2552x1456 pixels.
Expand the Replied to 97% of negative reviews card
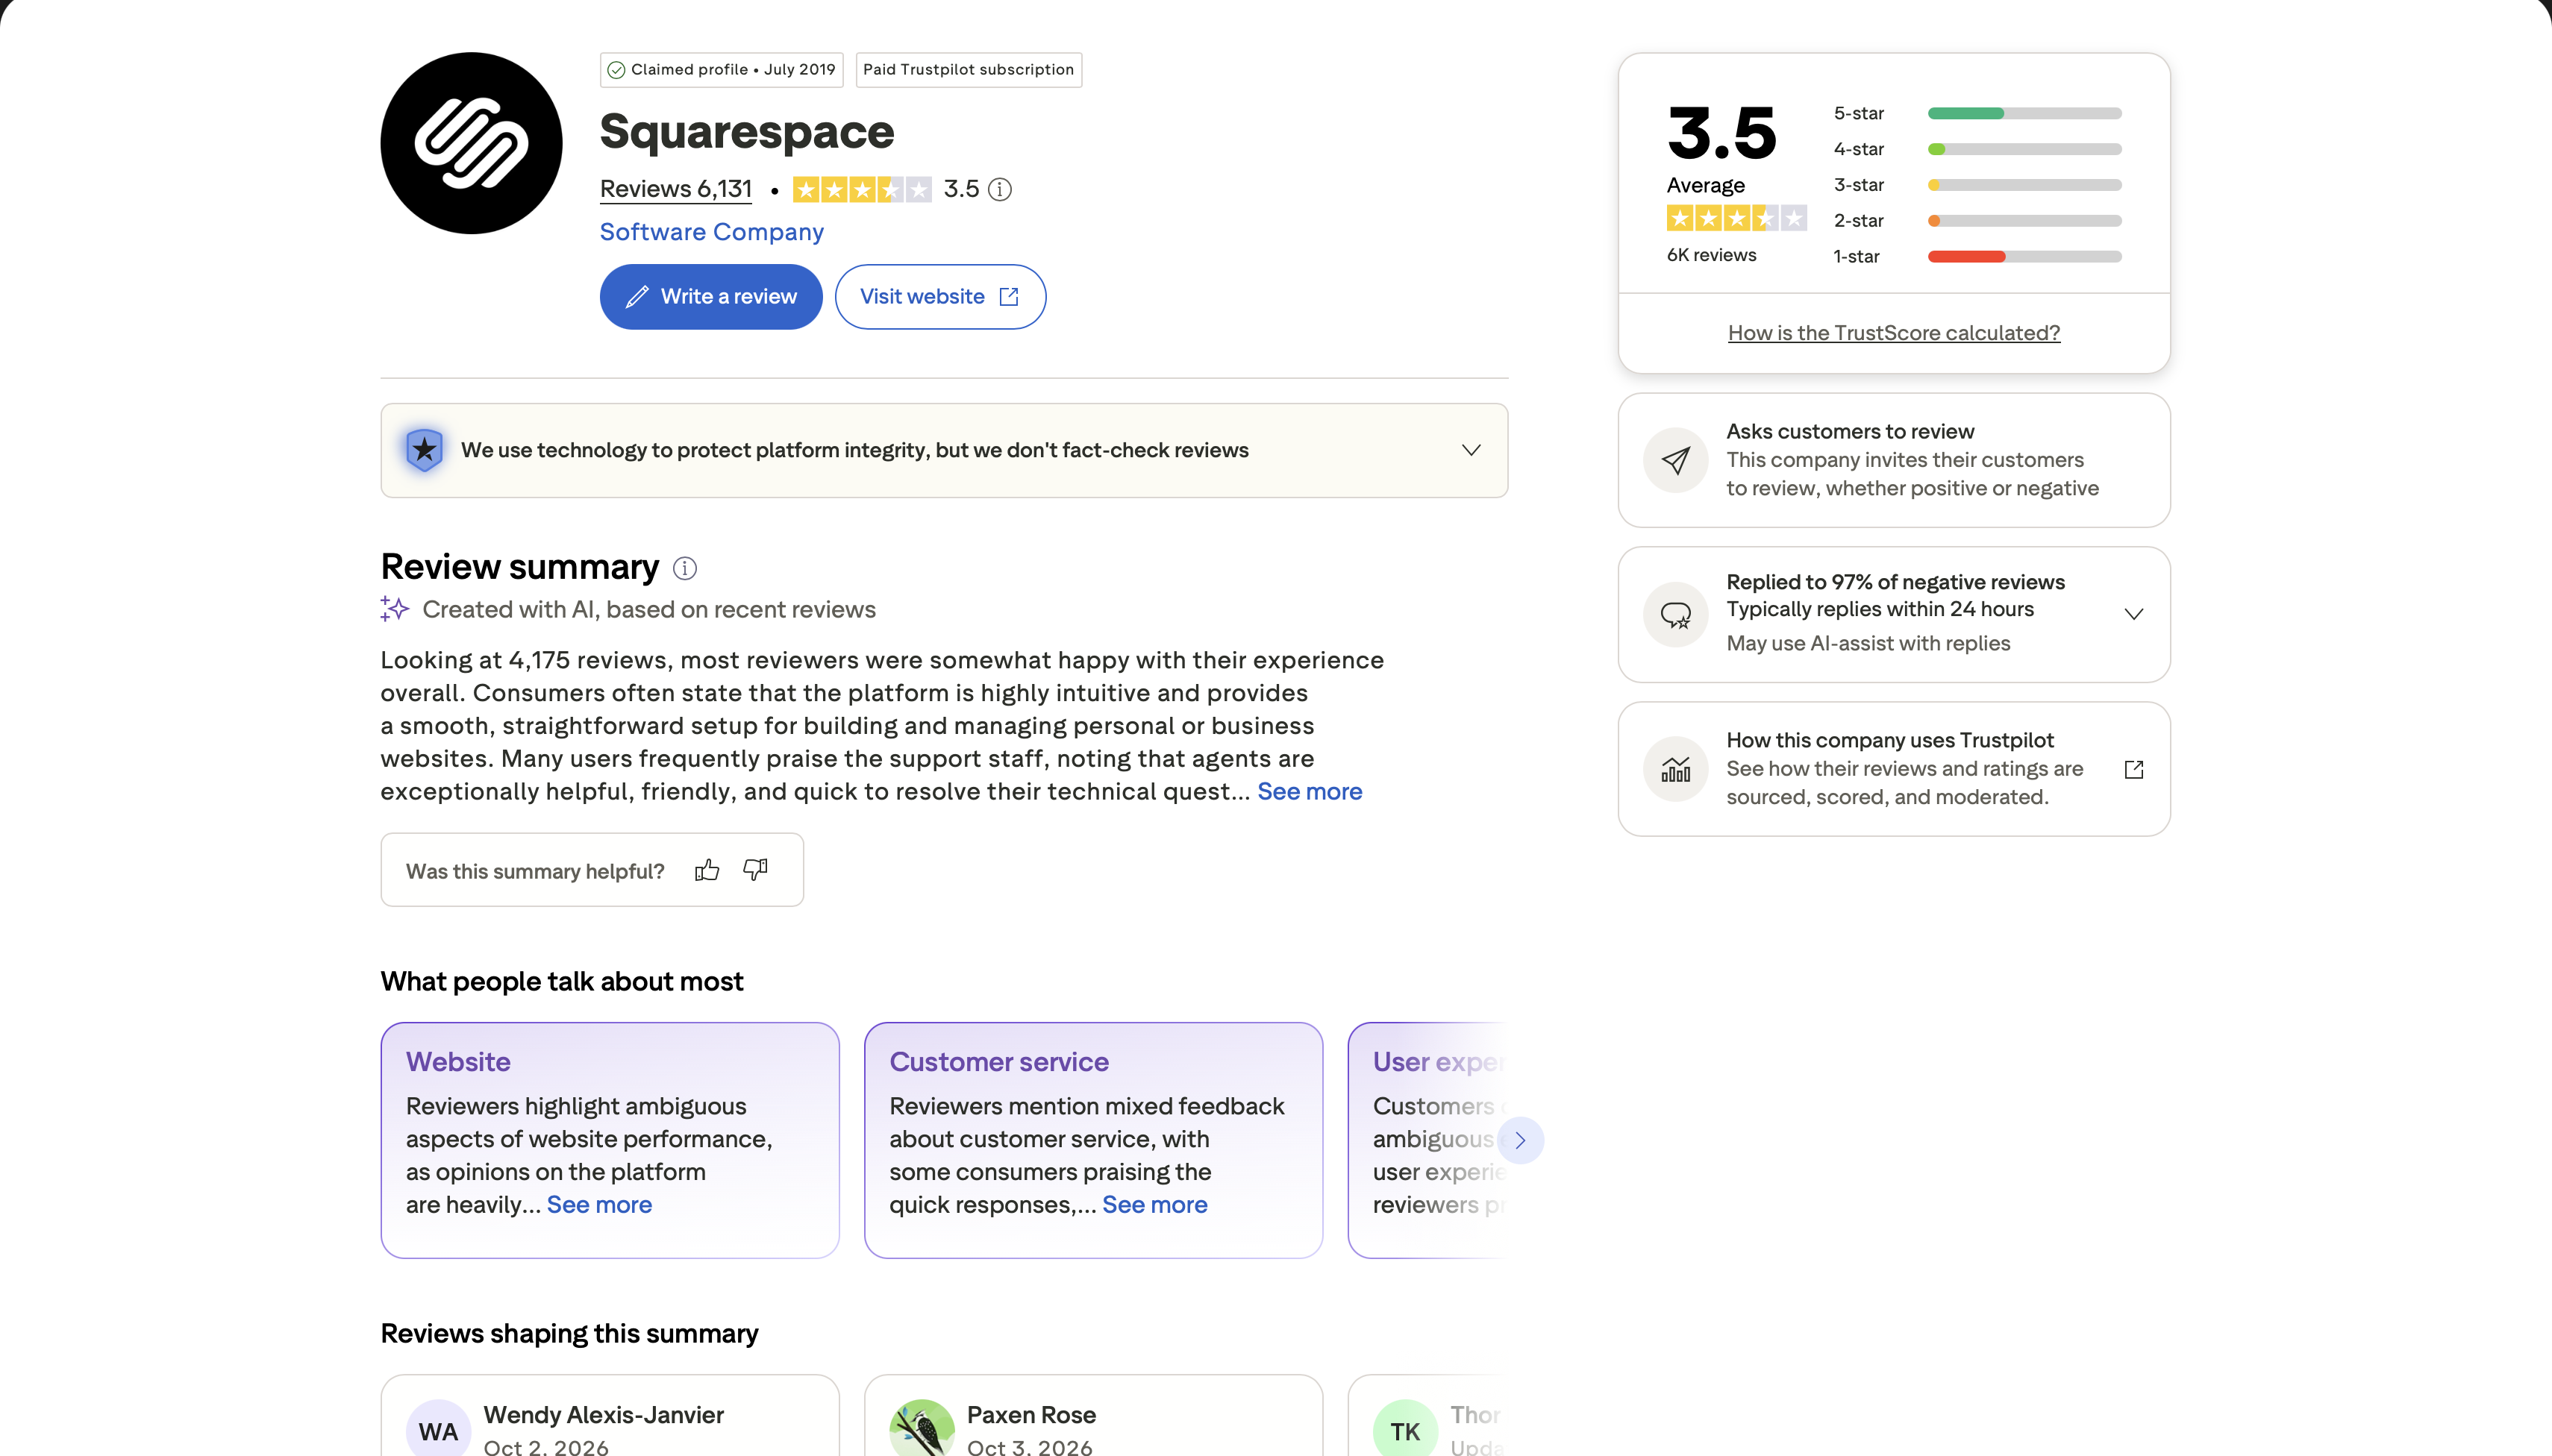click(x=2134, y=614)
